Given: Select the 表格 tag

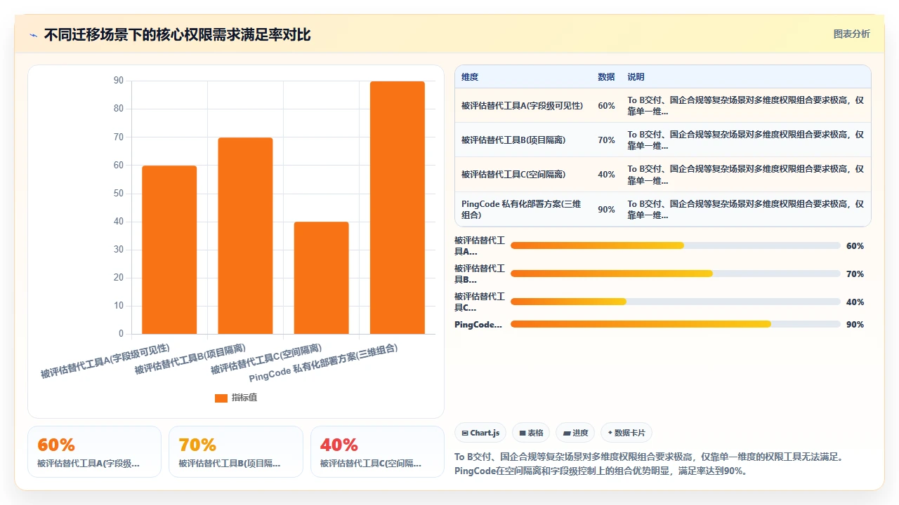Looking at the screenshot, I should [x=531, y=433].
